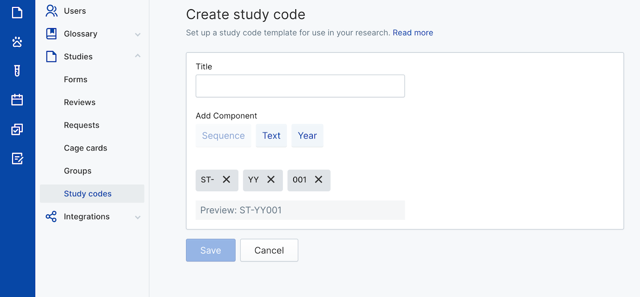Open the document icon in blue sidebar
The image size is (640, 297).
(17, 12)
